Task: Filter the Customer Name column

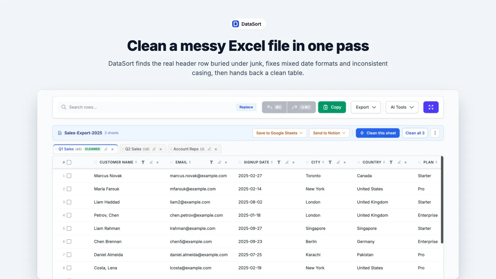Action: [143, 162]
